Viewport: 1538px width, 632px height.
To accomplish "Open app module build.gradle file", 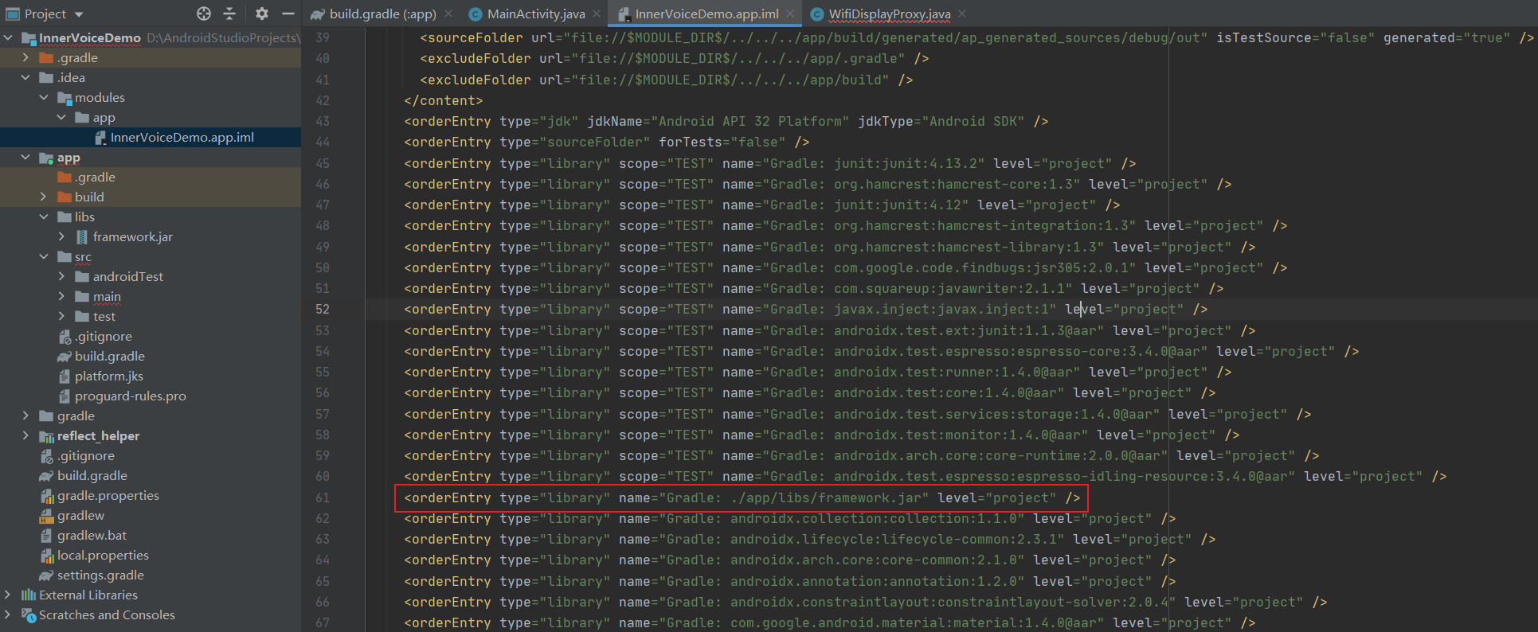I will [110, 357].
